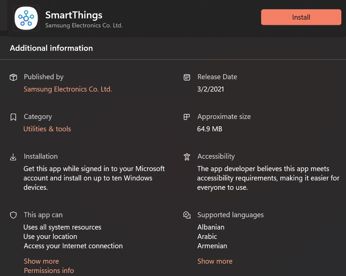Click the 64.9 MB size value
The image size is (346, 276).
[x=210, y=129]
